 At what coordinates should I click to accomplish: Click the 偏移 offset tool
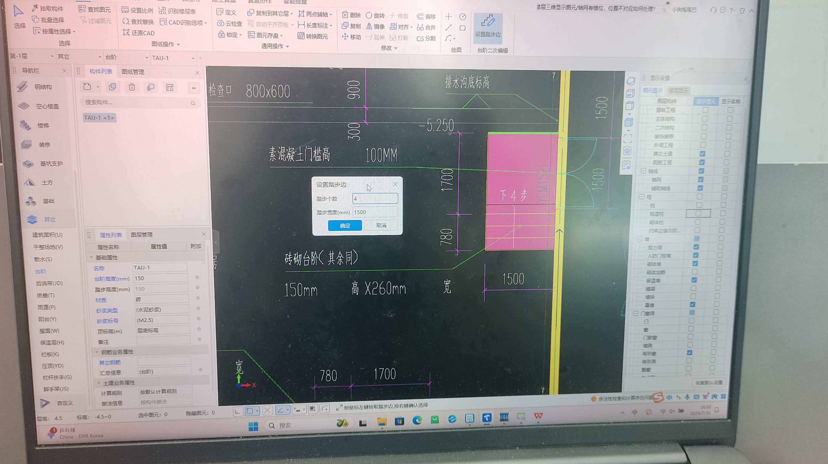click(426, 16)
